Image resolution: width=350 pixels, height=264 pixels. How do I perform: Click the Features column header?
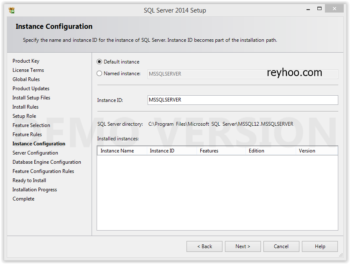221,151
